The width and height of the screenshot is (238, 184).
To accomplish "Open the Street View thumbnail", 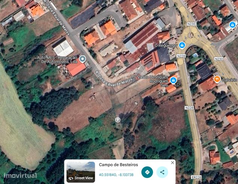I will tap(81, 172).
